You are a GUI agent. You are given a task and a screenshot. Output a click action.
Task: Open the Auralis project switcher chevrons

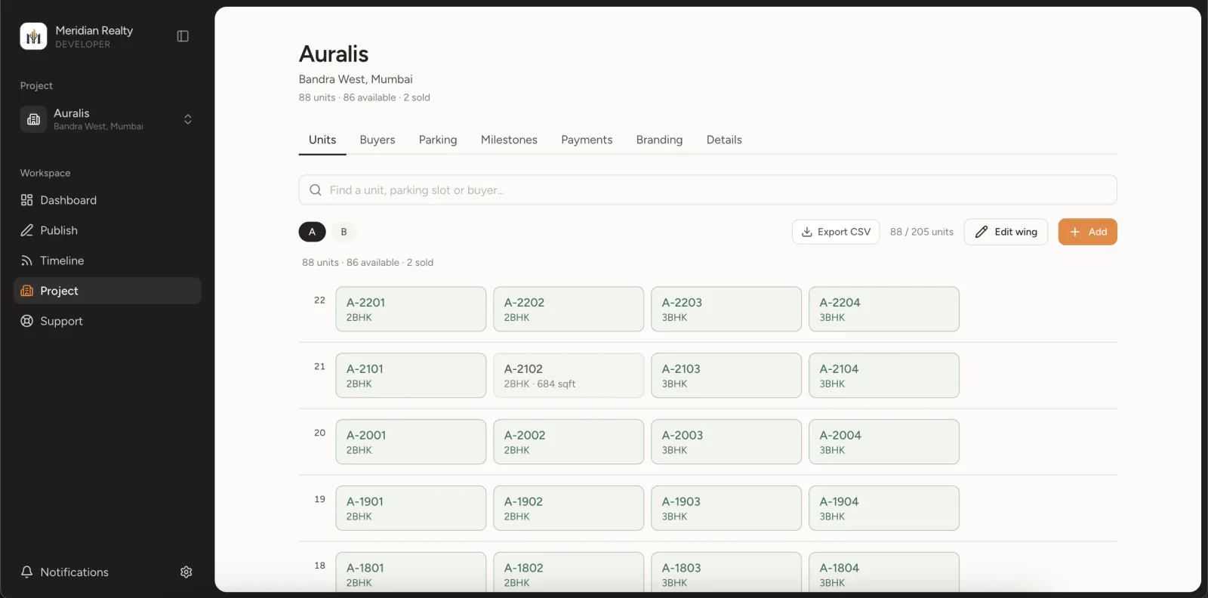coord(188,119)
